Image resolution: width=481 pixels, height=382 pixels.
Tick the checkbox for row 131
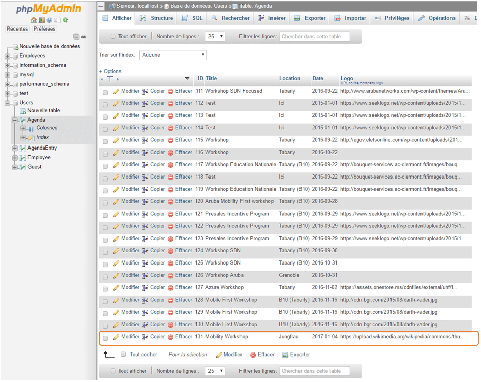(x=105, y=337)
